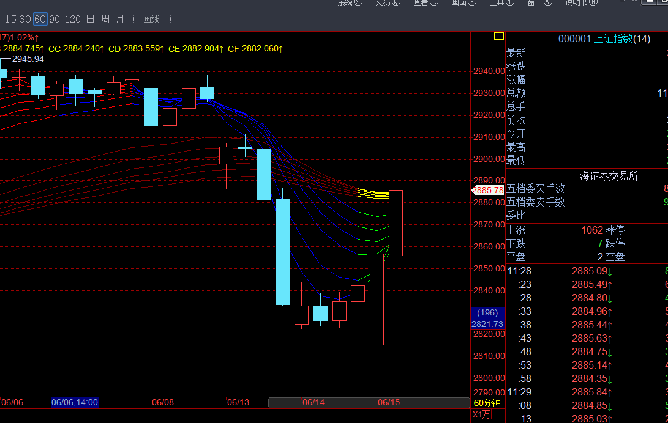Screen dimensions: 668x423
Task: Select the 60-minute chart period
Action: pyautogui.click(x=40, y=20)
